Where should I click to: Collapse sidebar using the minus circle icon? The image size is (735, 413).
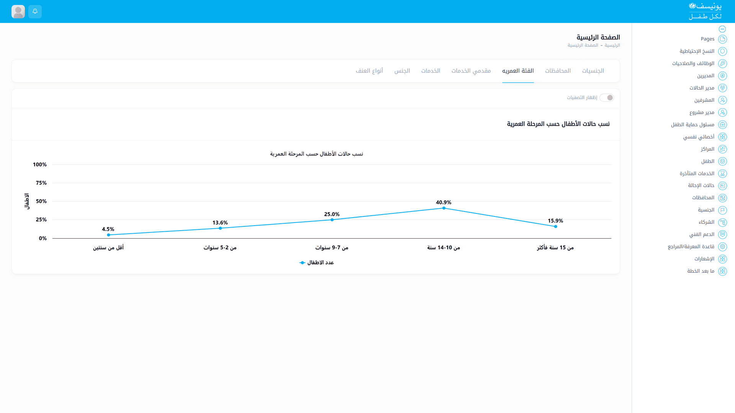[722, 29]
